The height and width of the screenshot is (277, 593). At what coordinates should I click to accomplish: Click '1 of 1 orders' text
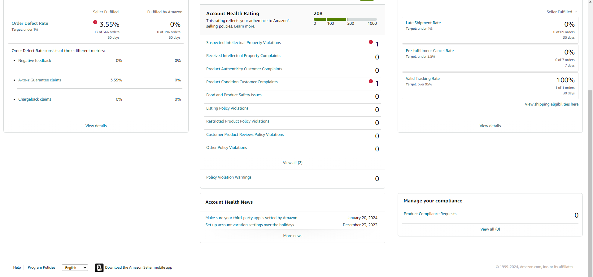[565, 88]
